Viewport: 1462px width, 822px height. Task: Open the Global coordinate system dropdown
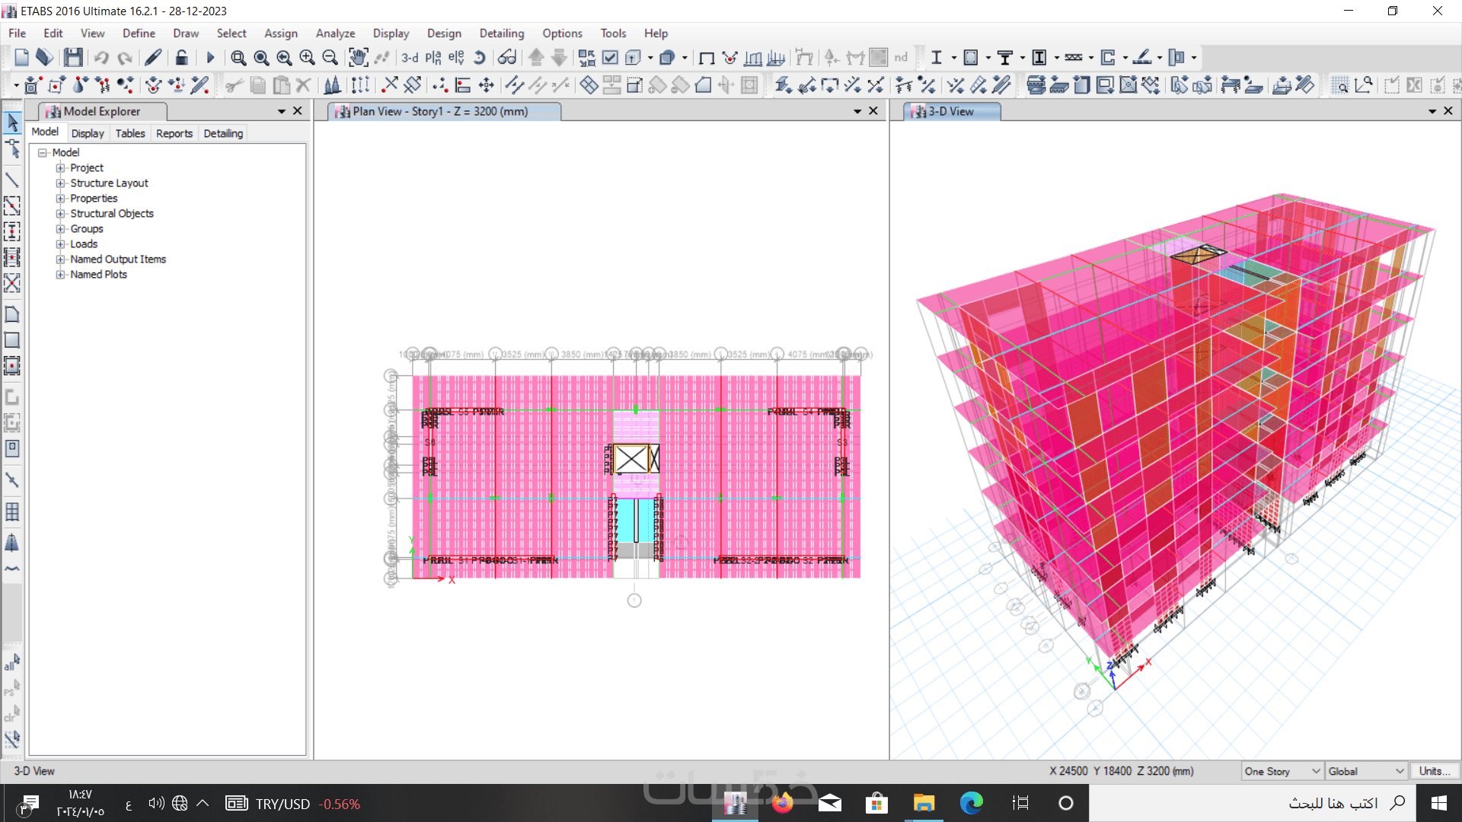point(1366,771)
